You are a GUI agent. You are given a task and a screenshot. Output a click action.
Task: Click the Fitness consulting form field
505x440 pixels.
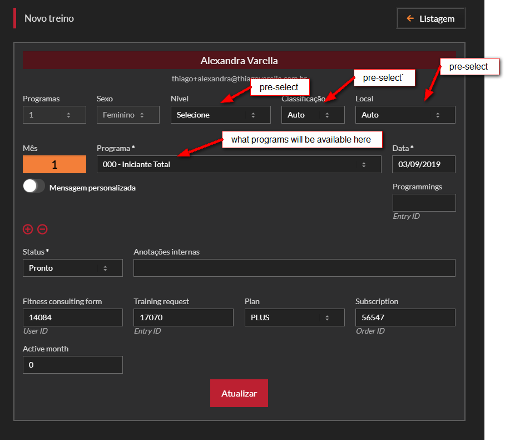click(x=72, y=317)
